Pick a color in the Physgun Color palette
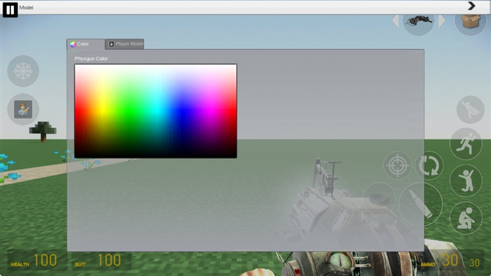491x276 pixels. tap(156, 111)
